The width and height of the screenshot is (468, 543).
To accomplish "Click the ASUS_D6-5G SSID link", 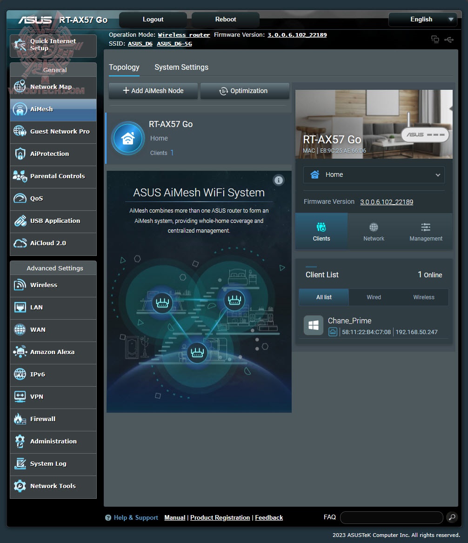I will 174,44.
